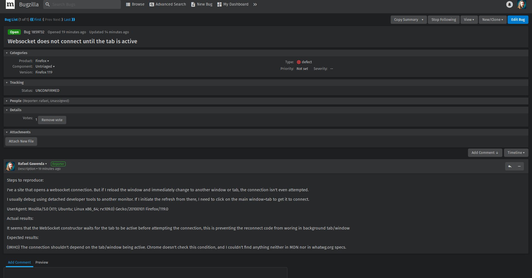532x278 pixels.
Task: Go to My Dashboard
Action: [x=233, y=4]
